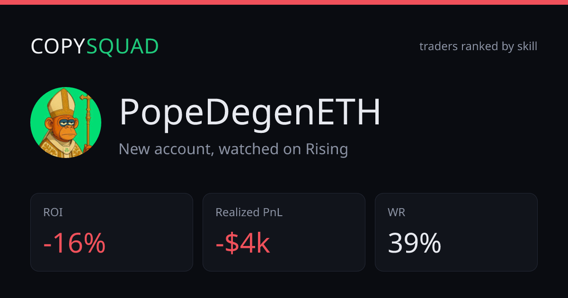Click the 'traders ranked by skill' tagline
Image resolution: width=568 pixels, height=298 pixels.
click(478, 46)
